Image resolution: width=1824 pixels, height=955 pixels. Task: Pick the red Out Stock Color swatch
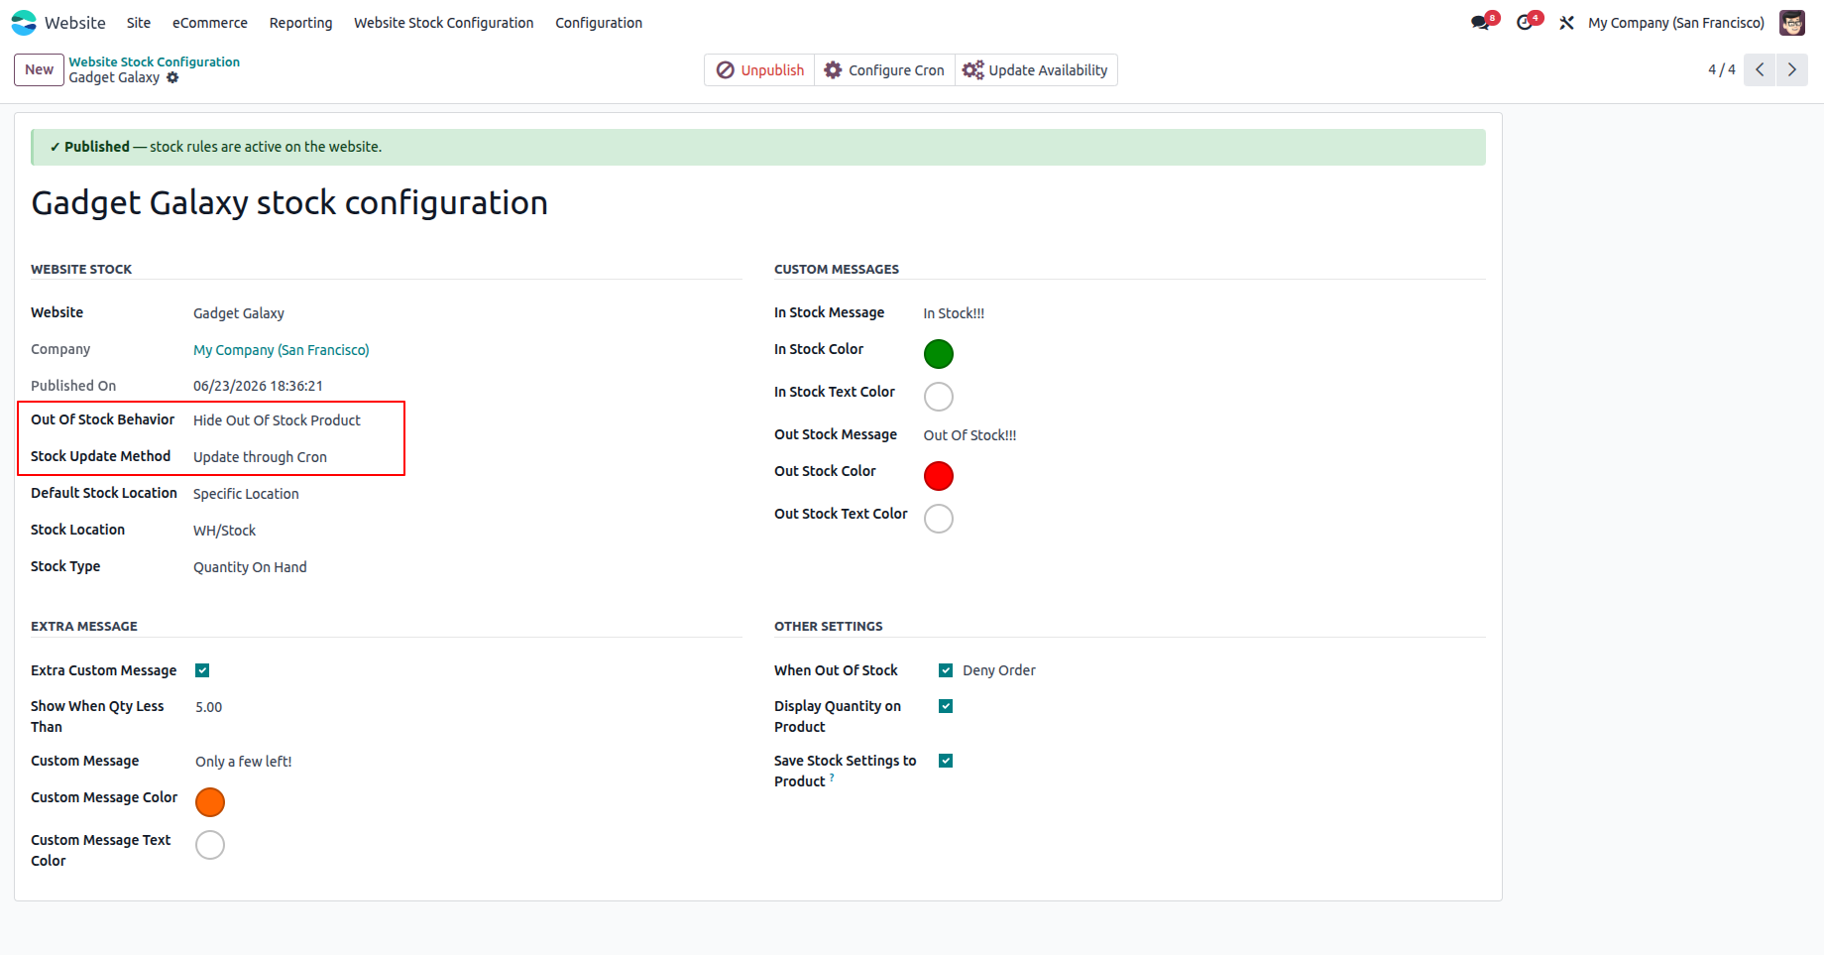pos(939,476)
